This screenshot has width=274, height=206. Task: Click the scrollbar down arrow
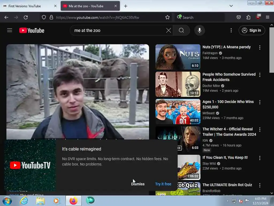272,193
